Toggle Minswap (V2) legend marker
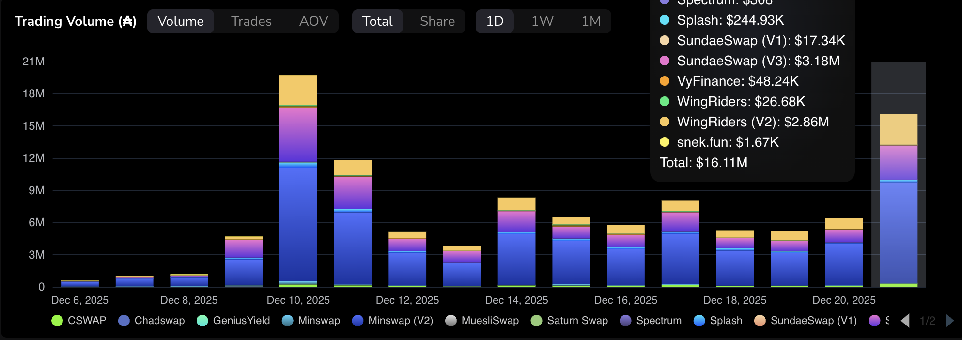 [x=358, y=321]
